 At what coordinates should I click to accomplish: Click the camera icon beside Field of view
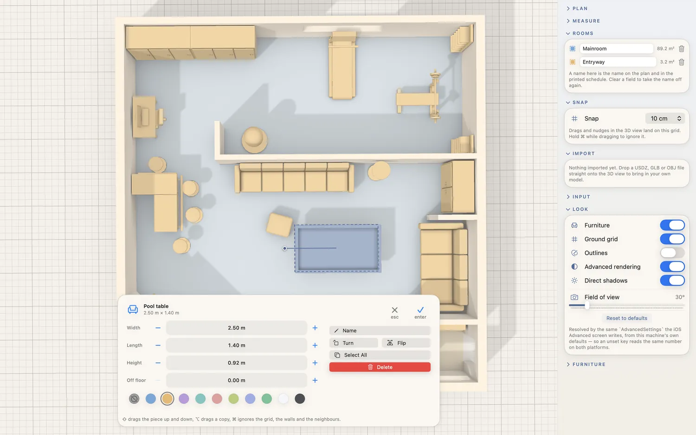(x=574, y=297)
